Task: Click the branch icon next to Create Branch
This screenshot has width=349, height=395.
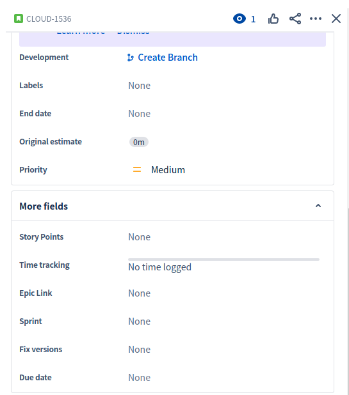Action: 130,58
